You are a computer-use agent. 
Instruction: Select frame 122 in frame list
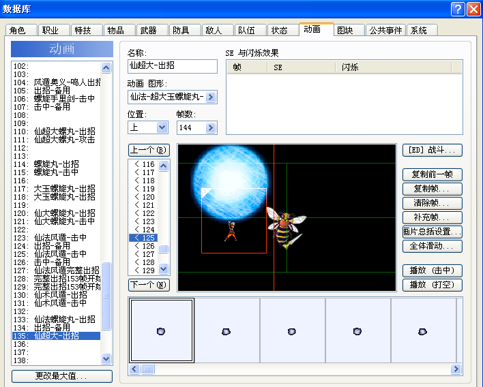tap(143, 213)
